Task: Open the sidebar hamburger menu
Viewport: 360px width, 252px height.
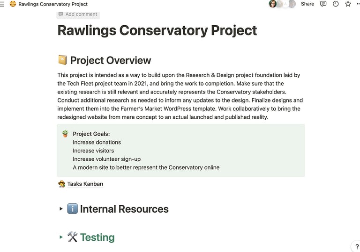Action: pyautogui.click(x=2, y=4)
